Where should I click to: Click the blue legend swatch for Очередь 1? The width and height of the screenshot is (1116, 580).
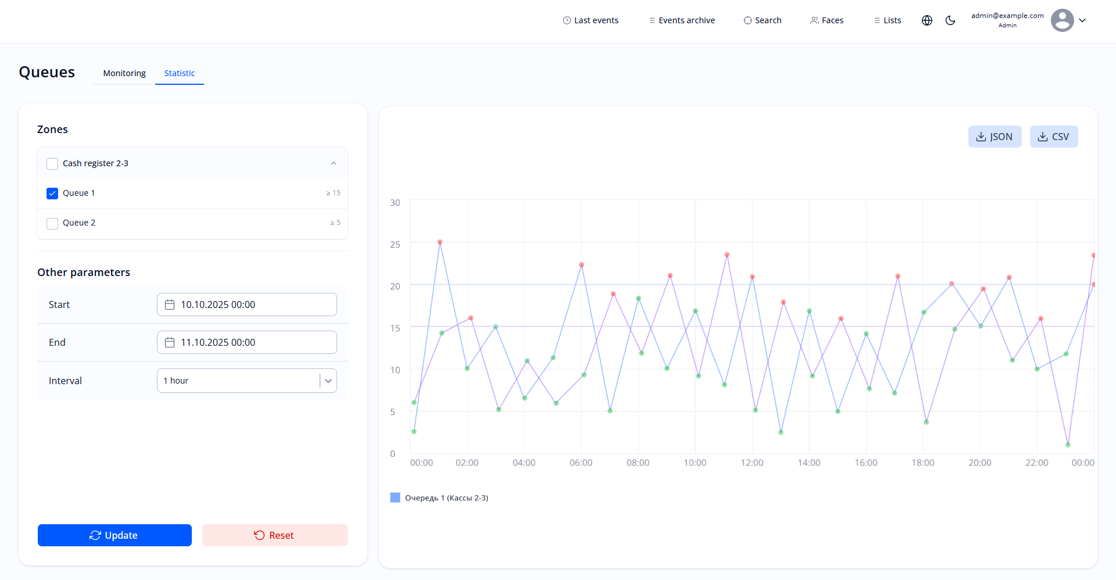(x=395, y=497)
